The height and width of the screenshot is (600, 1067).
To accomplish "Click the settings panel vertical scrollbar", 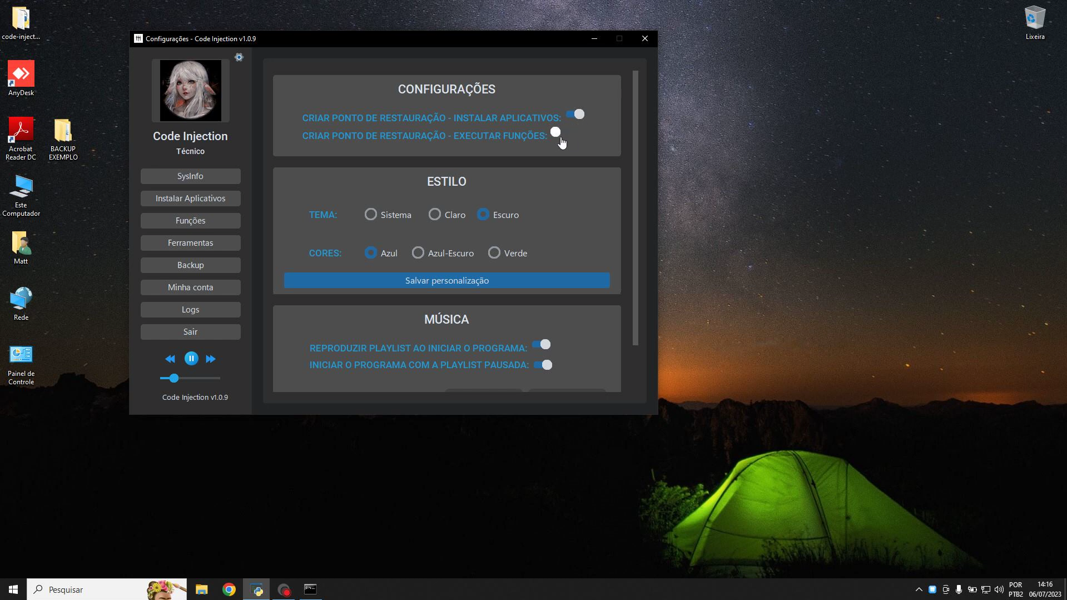I will tap(636, 208).
